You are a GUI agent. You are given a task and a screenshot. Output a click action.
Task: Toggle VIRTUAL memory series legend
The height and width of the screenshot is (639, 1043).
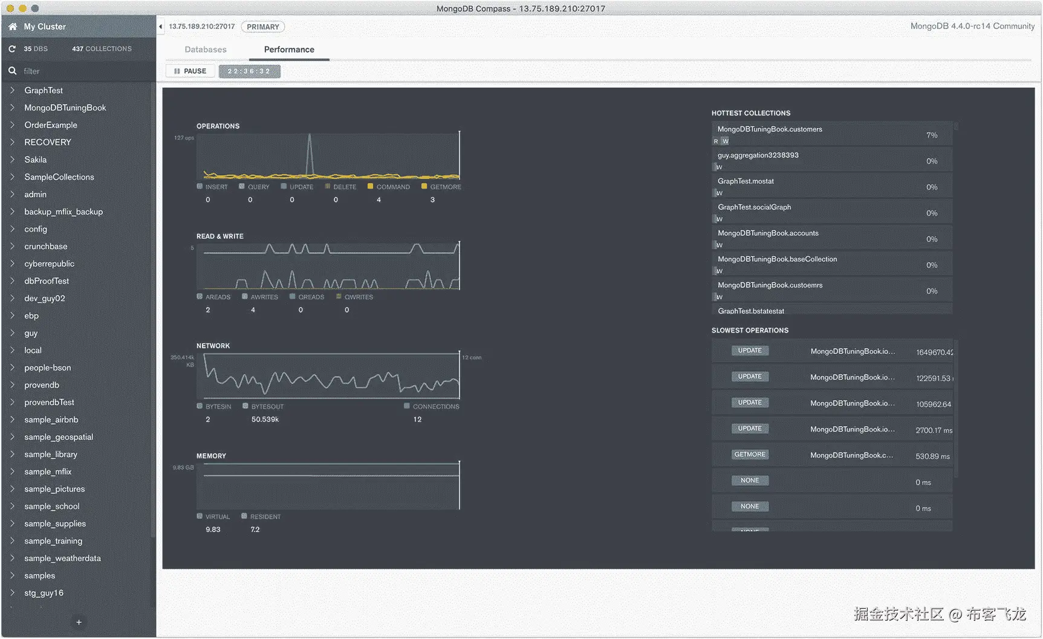[x=213, y=516]
